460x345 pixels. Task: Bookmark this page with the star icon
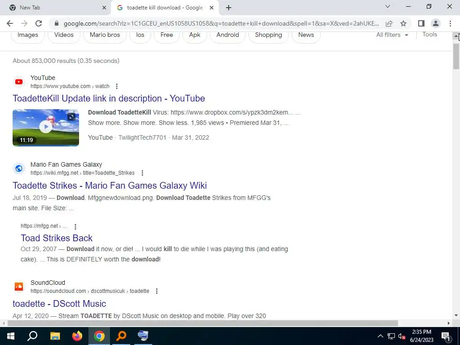point(403,23)
